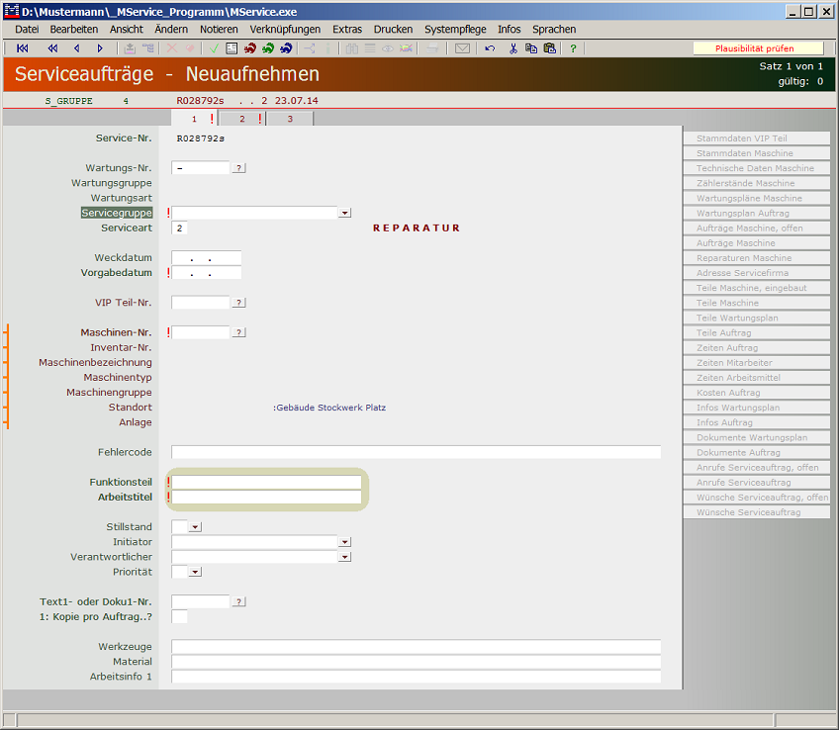Click the envelope mail icon
The image size is (839, 730).
pyautogui.click(x=462, y=48)
